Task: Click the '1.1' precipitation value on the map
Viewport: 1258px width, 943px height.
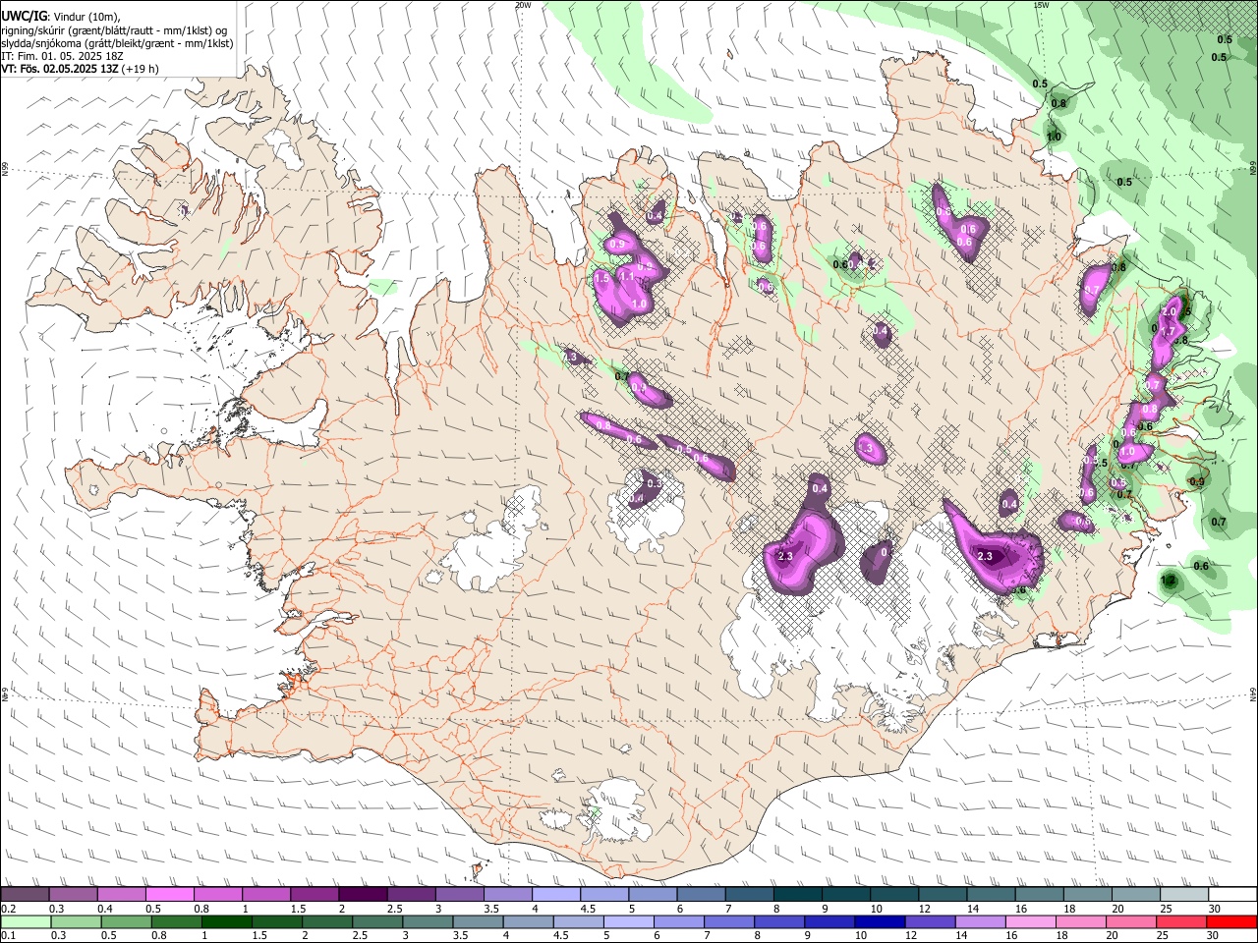Action: pos(626,278)
